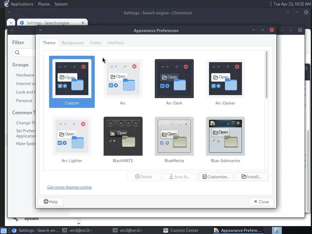Choose the Arc-Dark theme
This screenshot has height=234, width=312.
174,82
